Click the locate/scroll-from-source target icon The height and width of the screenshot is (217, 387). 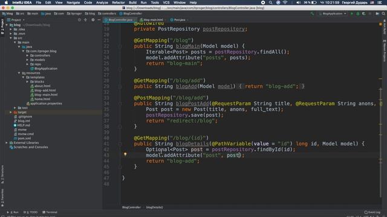point(79,20)
